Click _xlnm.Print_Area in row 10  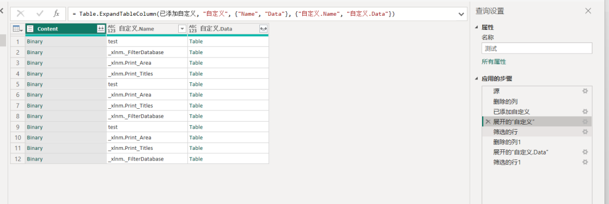click(x=147, y=138)
